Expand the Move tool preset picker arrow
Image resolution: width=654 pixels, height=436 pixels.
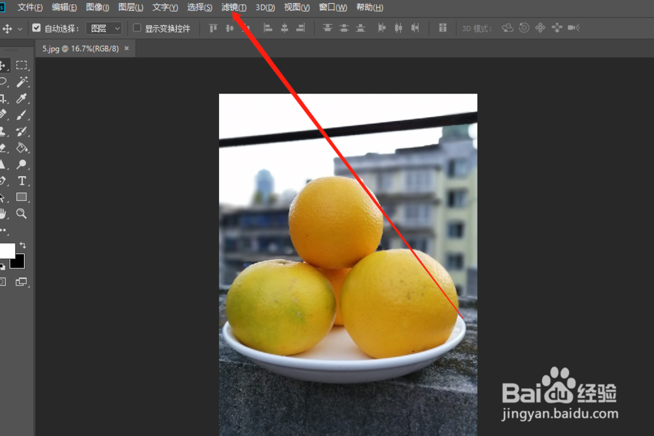tap(20, 29)
